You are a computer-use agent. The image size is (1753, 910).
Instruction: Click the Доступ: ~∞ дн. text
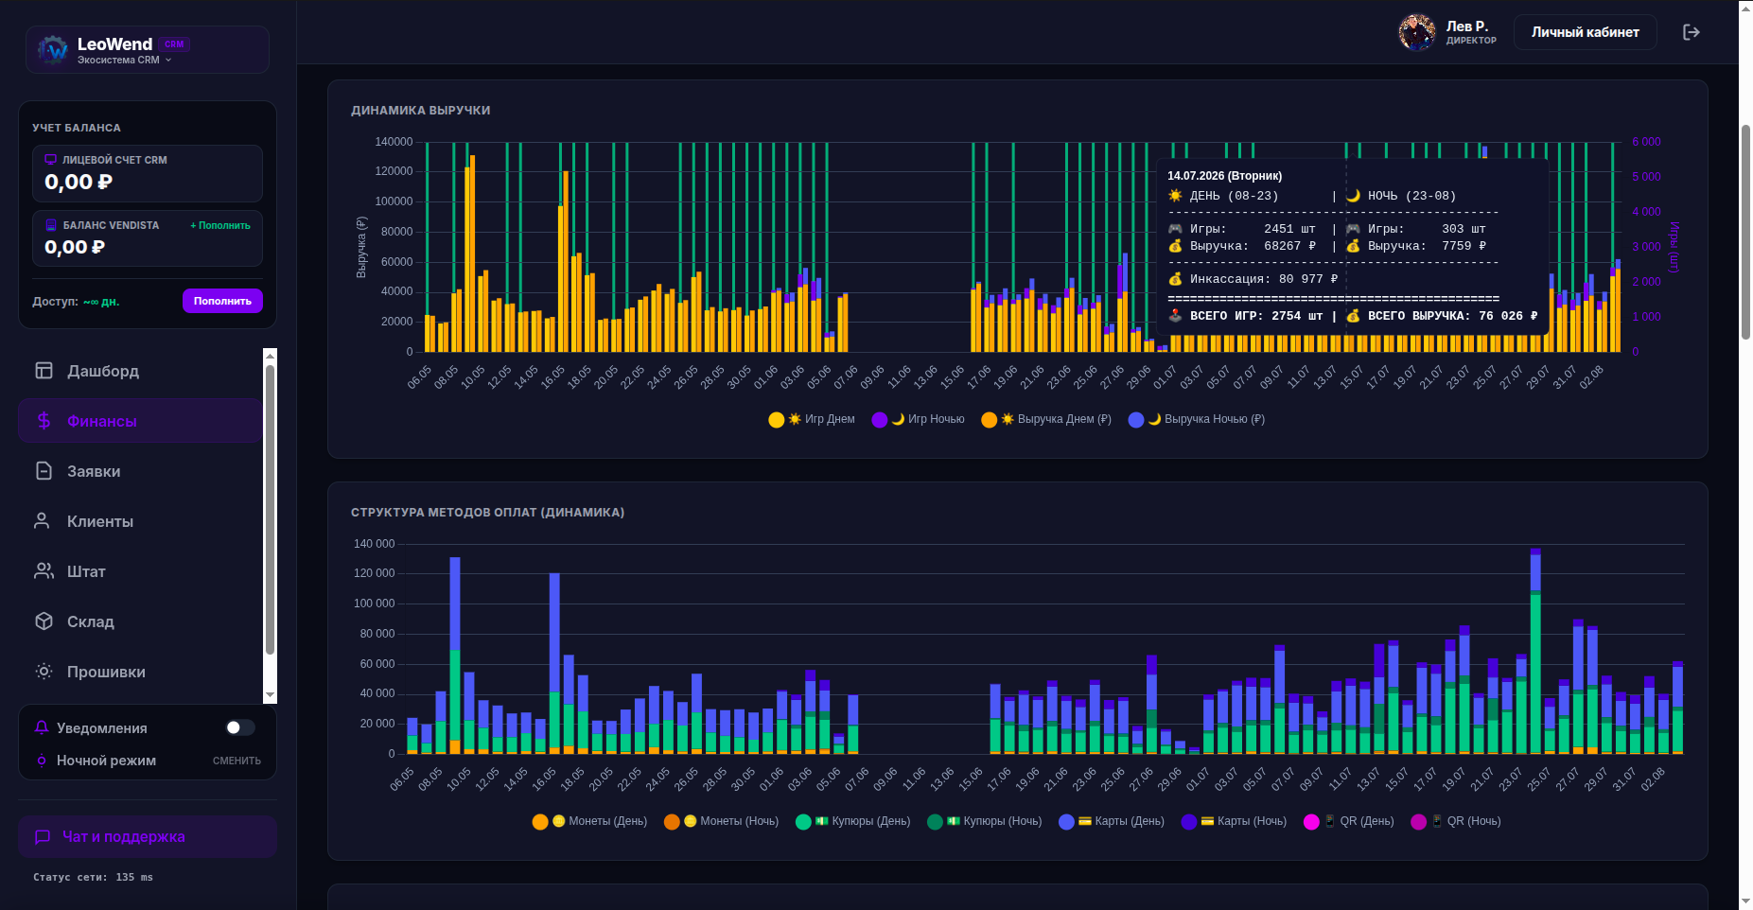[76, 302]
